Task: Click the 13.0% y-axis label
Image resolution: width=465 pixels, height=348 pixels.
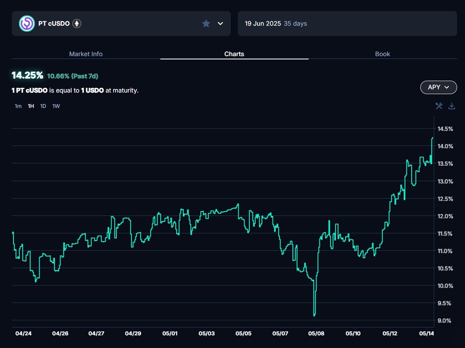Action: pyautogui.click(x=445, y=181)
